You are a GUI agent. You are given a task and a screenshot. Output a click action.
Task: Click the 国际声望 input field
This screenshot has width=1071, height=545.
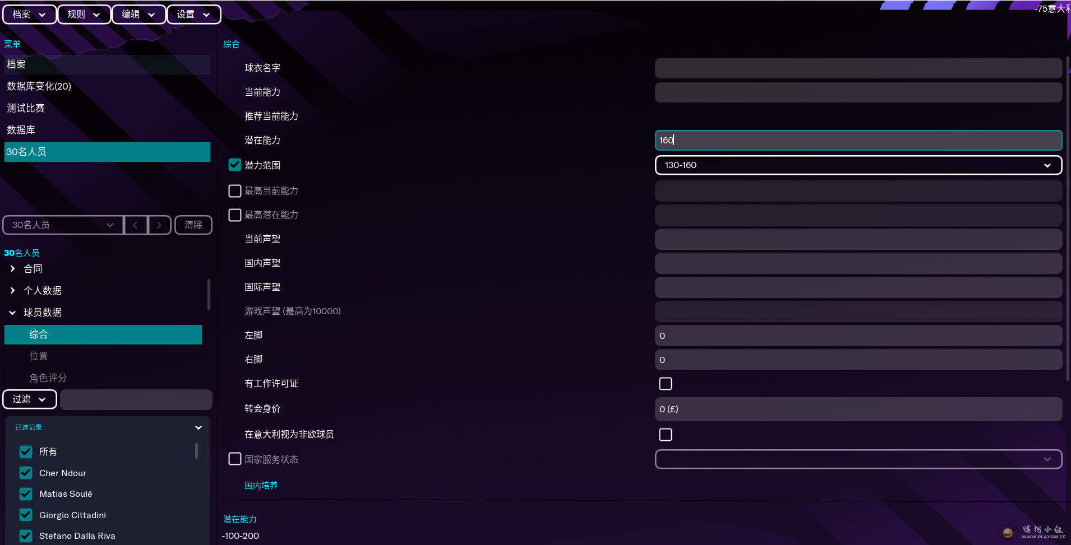point(858,287)
